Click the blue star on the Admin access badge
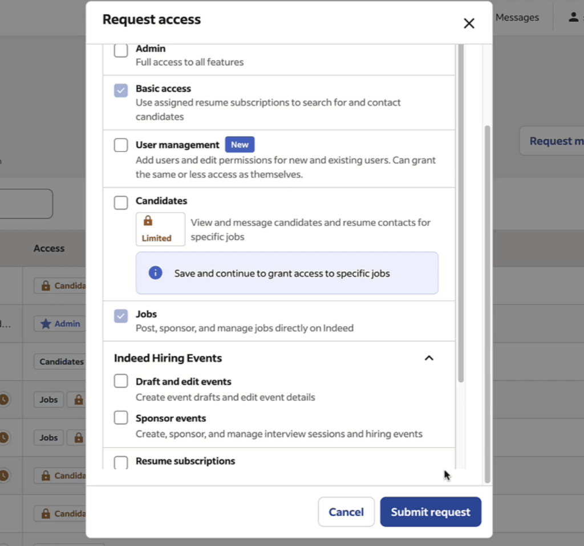Screen dimensions: 584x546 [46, 324]
